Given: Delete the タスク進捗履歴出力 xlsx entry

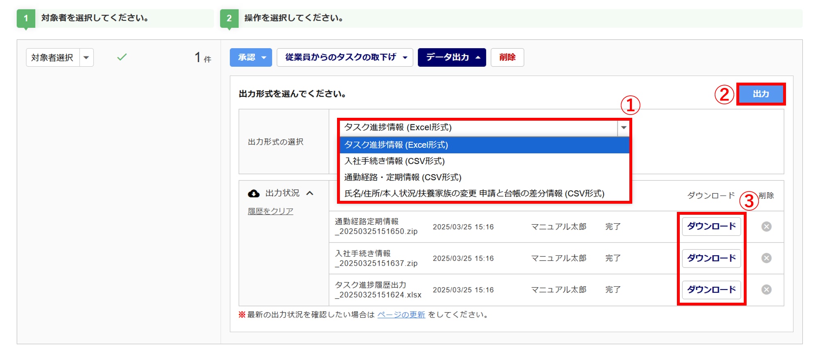Looking at the screenshot, I should coord(766,290).
